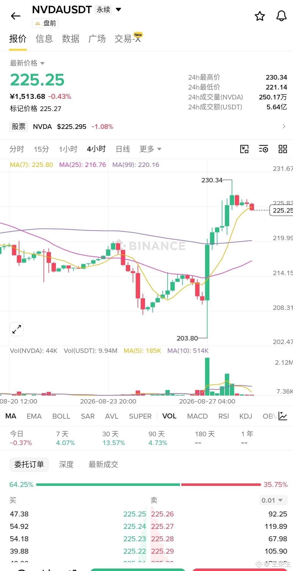The height and width of the screenshot is (571, 293).
Task: Tap the 225.25 current price marker
Action: coord(281,210)
